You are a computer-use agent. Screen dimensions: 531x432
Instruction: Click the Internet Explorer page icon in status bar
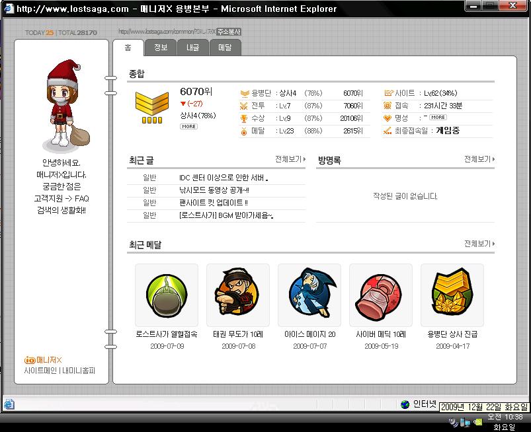click(x=9, y=404)
